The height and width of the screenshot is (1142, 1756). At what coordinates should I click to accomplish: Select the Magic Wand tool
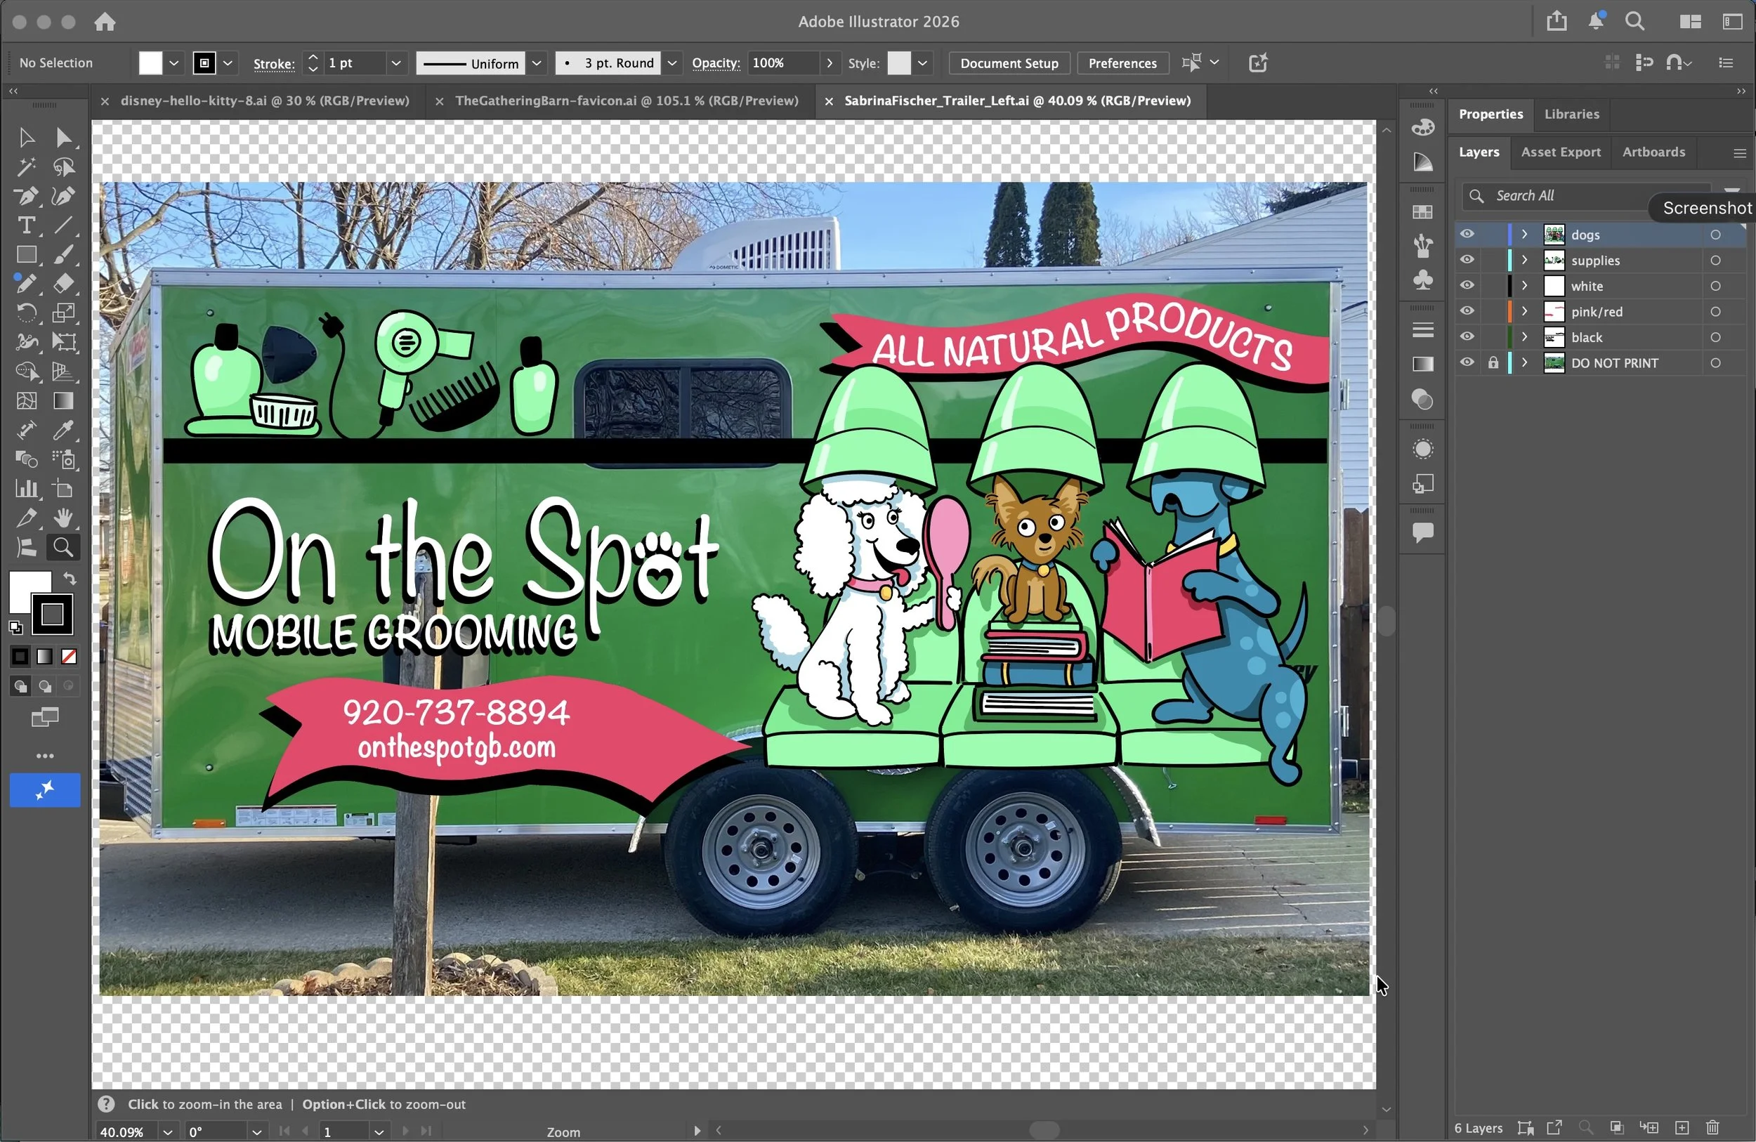pos(27,167)
